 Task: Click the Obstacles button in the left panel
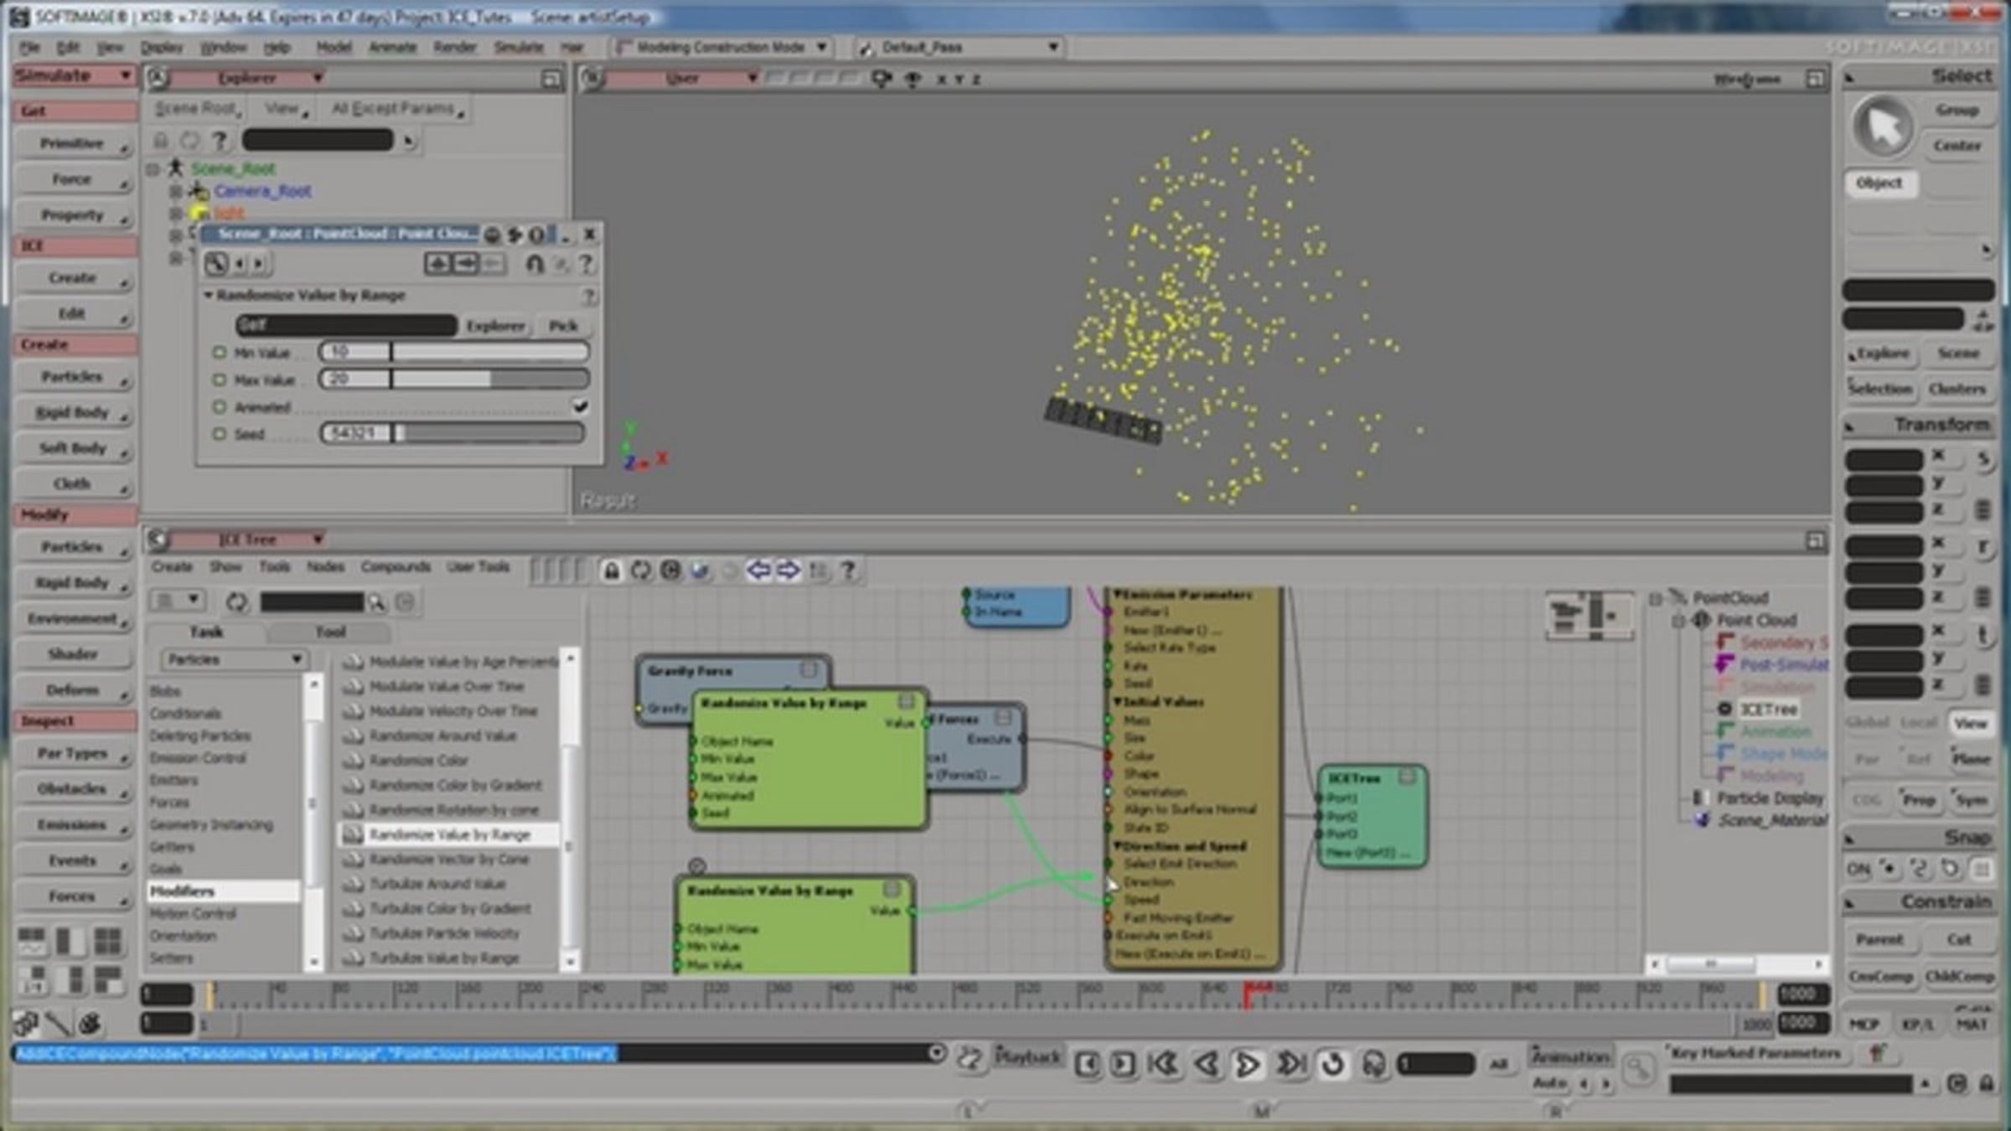click(75, 789)
